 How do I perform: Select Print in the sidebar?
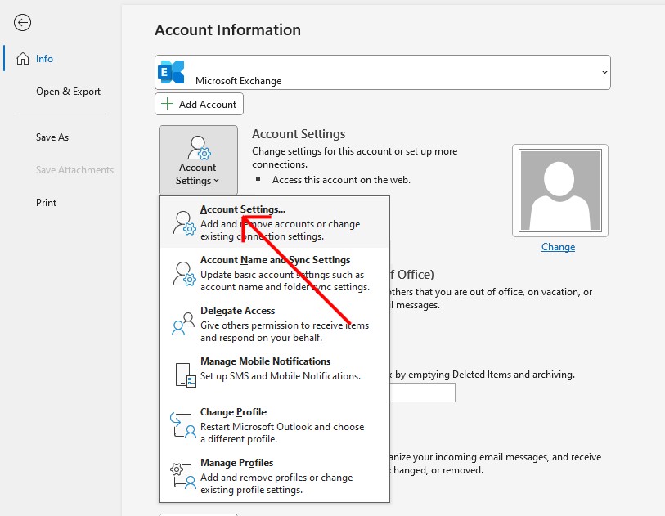tap(46, 203)
